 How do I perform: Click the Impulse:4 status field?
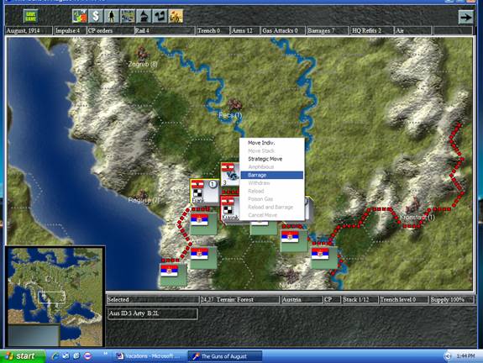[x=70, y=31]
